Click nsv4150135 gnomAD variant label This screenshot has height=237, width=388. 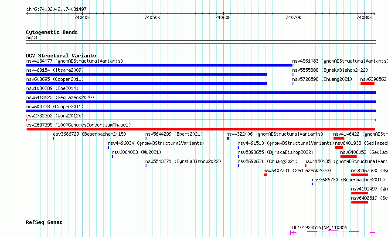point(346,161)
